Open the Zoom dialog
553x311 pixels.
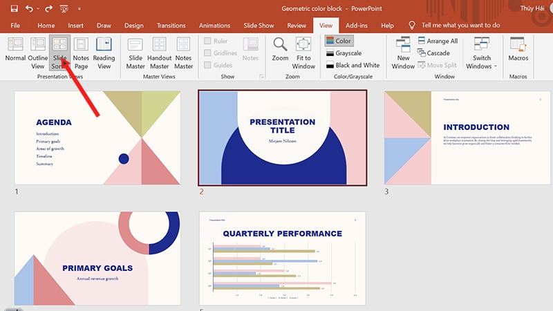(x=280, y=49)
